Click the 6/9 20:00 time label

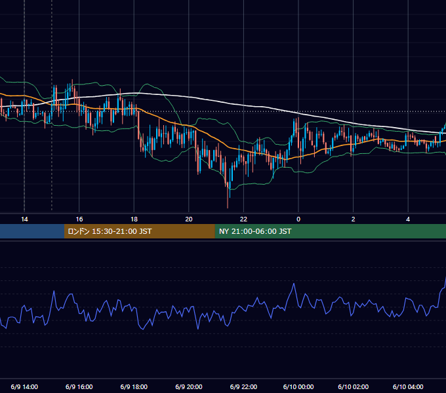click(x=189, y=386)
